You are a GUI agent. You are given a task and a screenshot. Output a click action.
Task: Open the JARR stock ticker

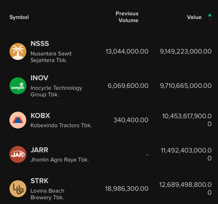point(39,150)
